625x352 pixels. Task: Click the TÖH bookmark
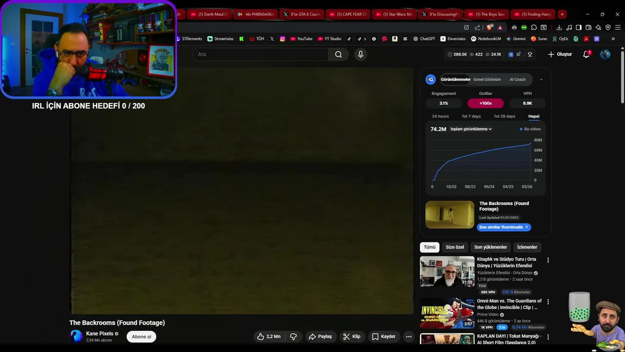(257, 39)
